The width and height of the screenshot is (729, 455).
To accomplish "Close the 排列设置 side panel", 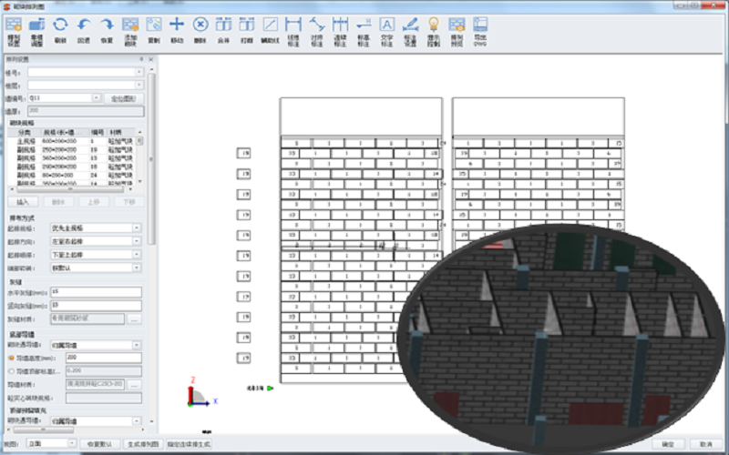I will (x=150, y=59).
